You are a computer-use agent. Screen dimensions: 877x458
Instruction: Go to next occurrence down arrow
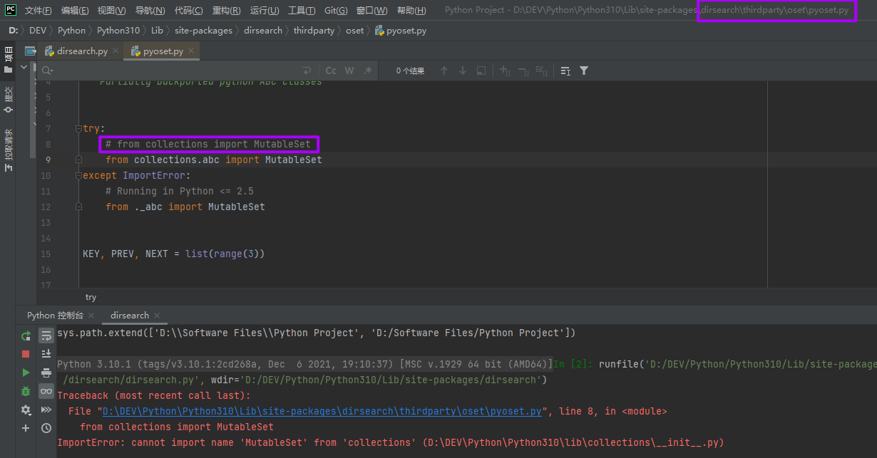pyautogui.click(x=463, y=71)
